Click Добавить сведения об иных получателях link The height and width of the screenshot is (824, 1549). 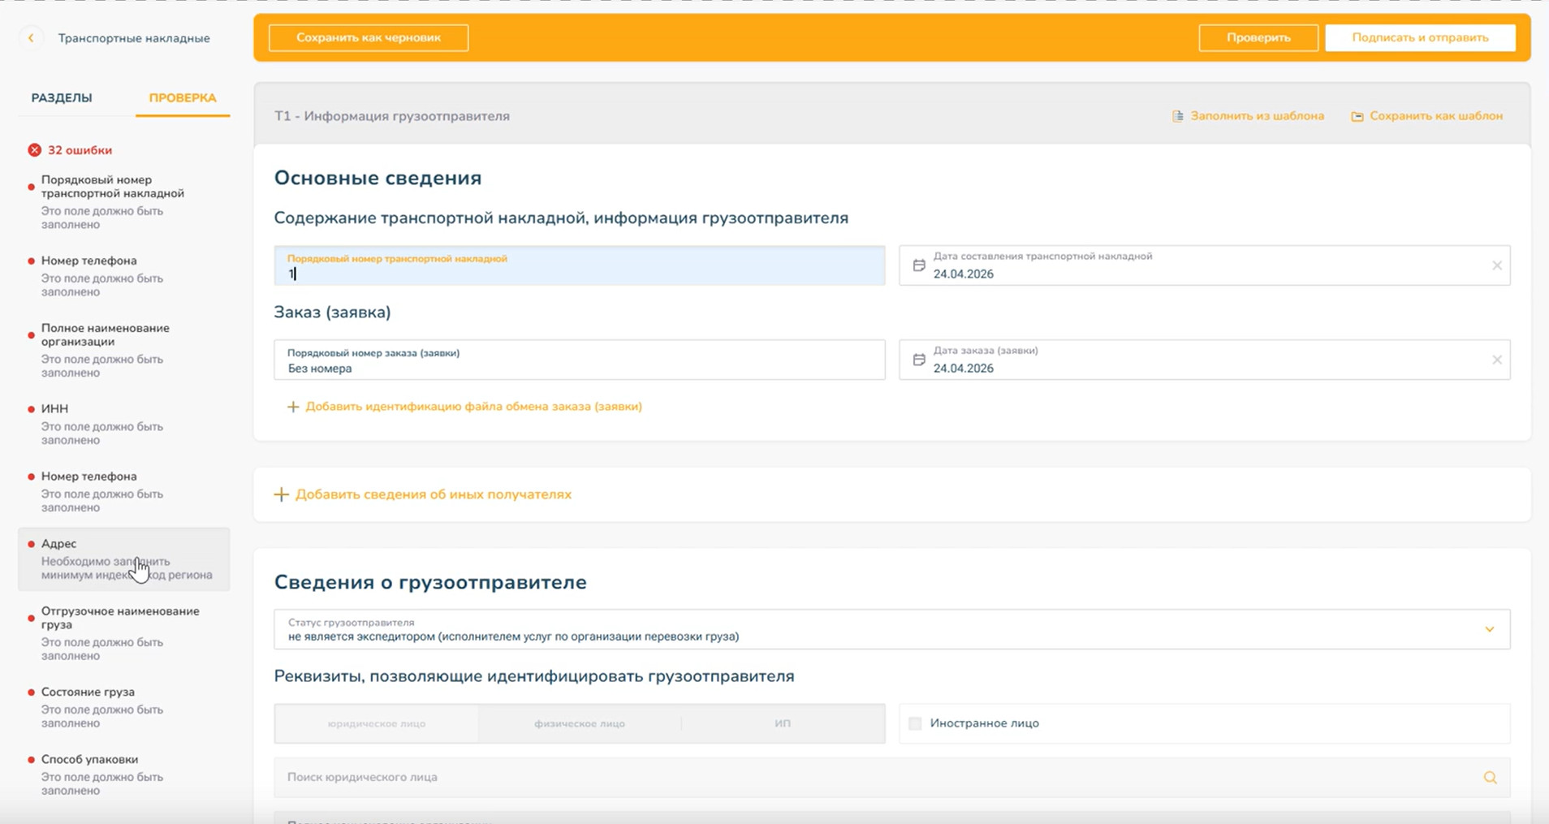[434, 494]
